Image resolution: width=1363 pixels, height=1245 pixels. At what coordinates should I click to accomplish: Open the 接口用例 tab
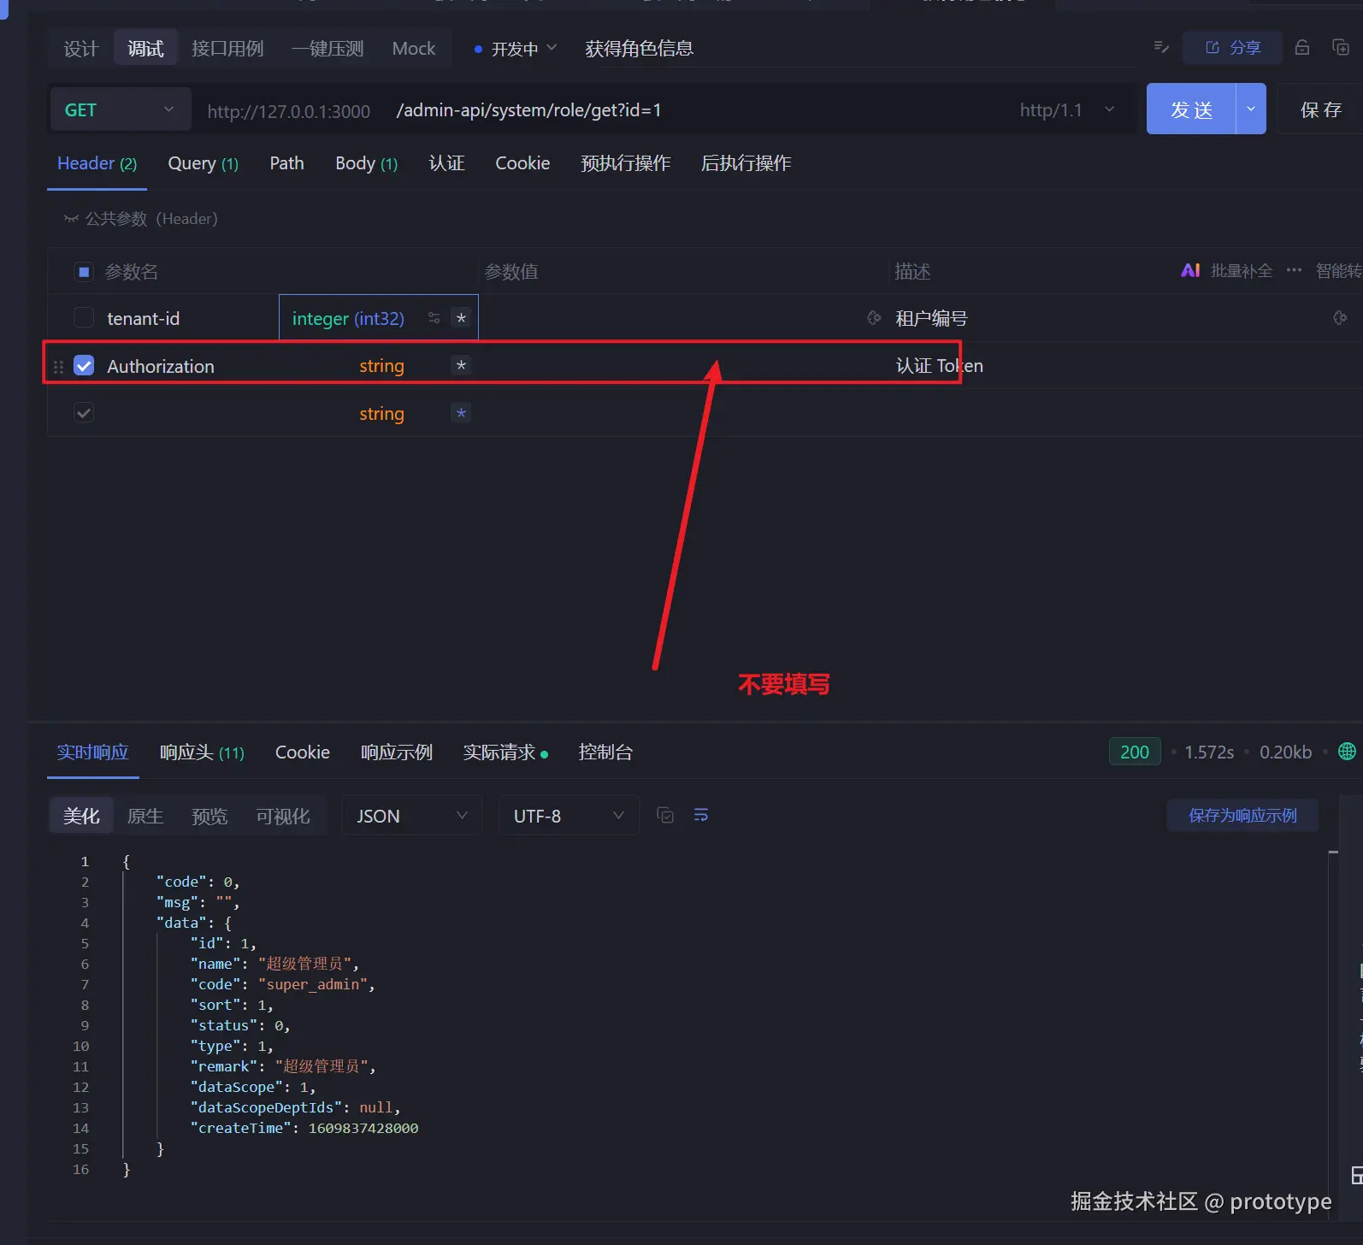[x=227, y=49]
